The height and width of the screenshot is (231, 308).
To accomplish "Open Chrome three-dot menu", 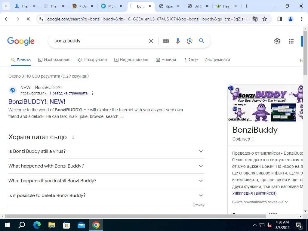I will click(x=301, y=19).
